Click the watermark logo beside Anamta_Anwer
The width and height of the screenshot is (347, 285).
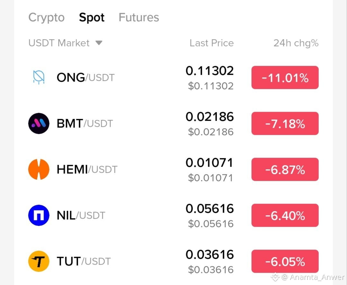[275, 277]
